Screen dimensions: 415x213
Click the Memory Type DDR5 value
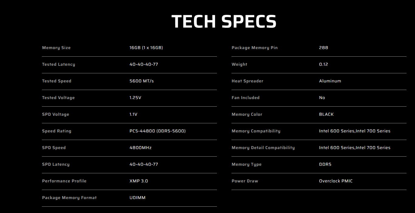(x=325, y=164)
